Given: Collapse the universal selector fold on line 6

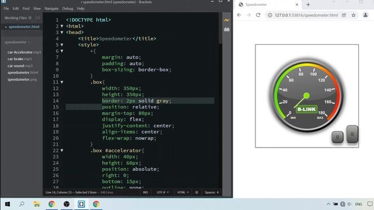Looking at the screenshot, I should tap(62, 51).
